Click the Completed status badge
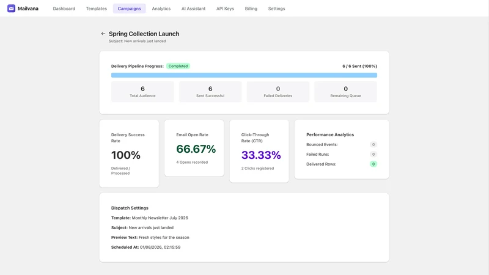 [x=178, y=66]
